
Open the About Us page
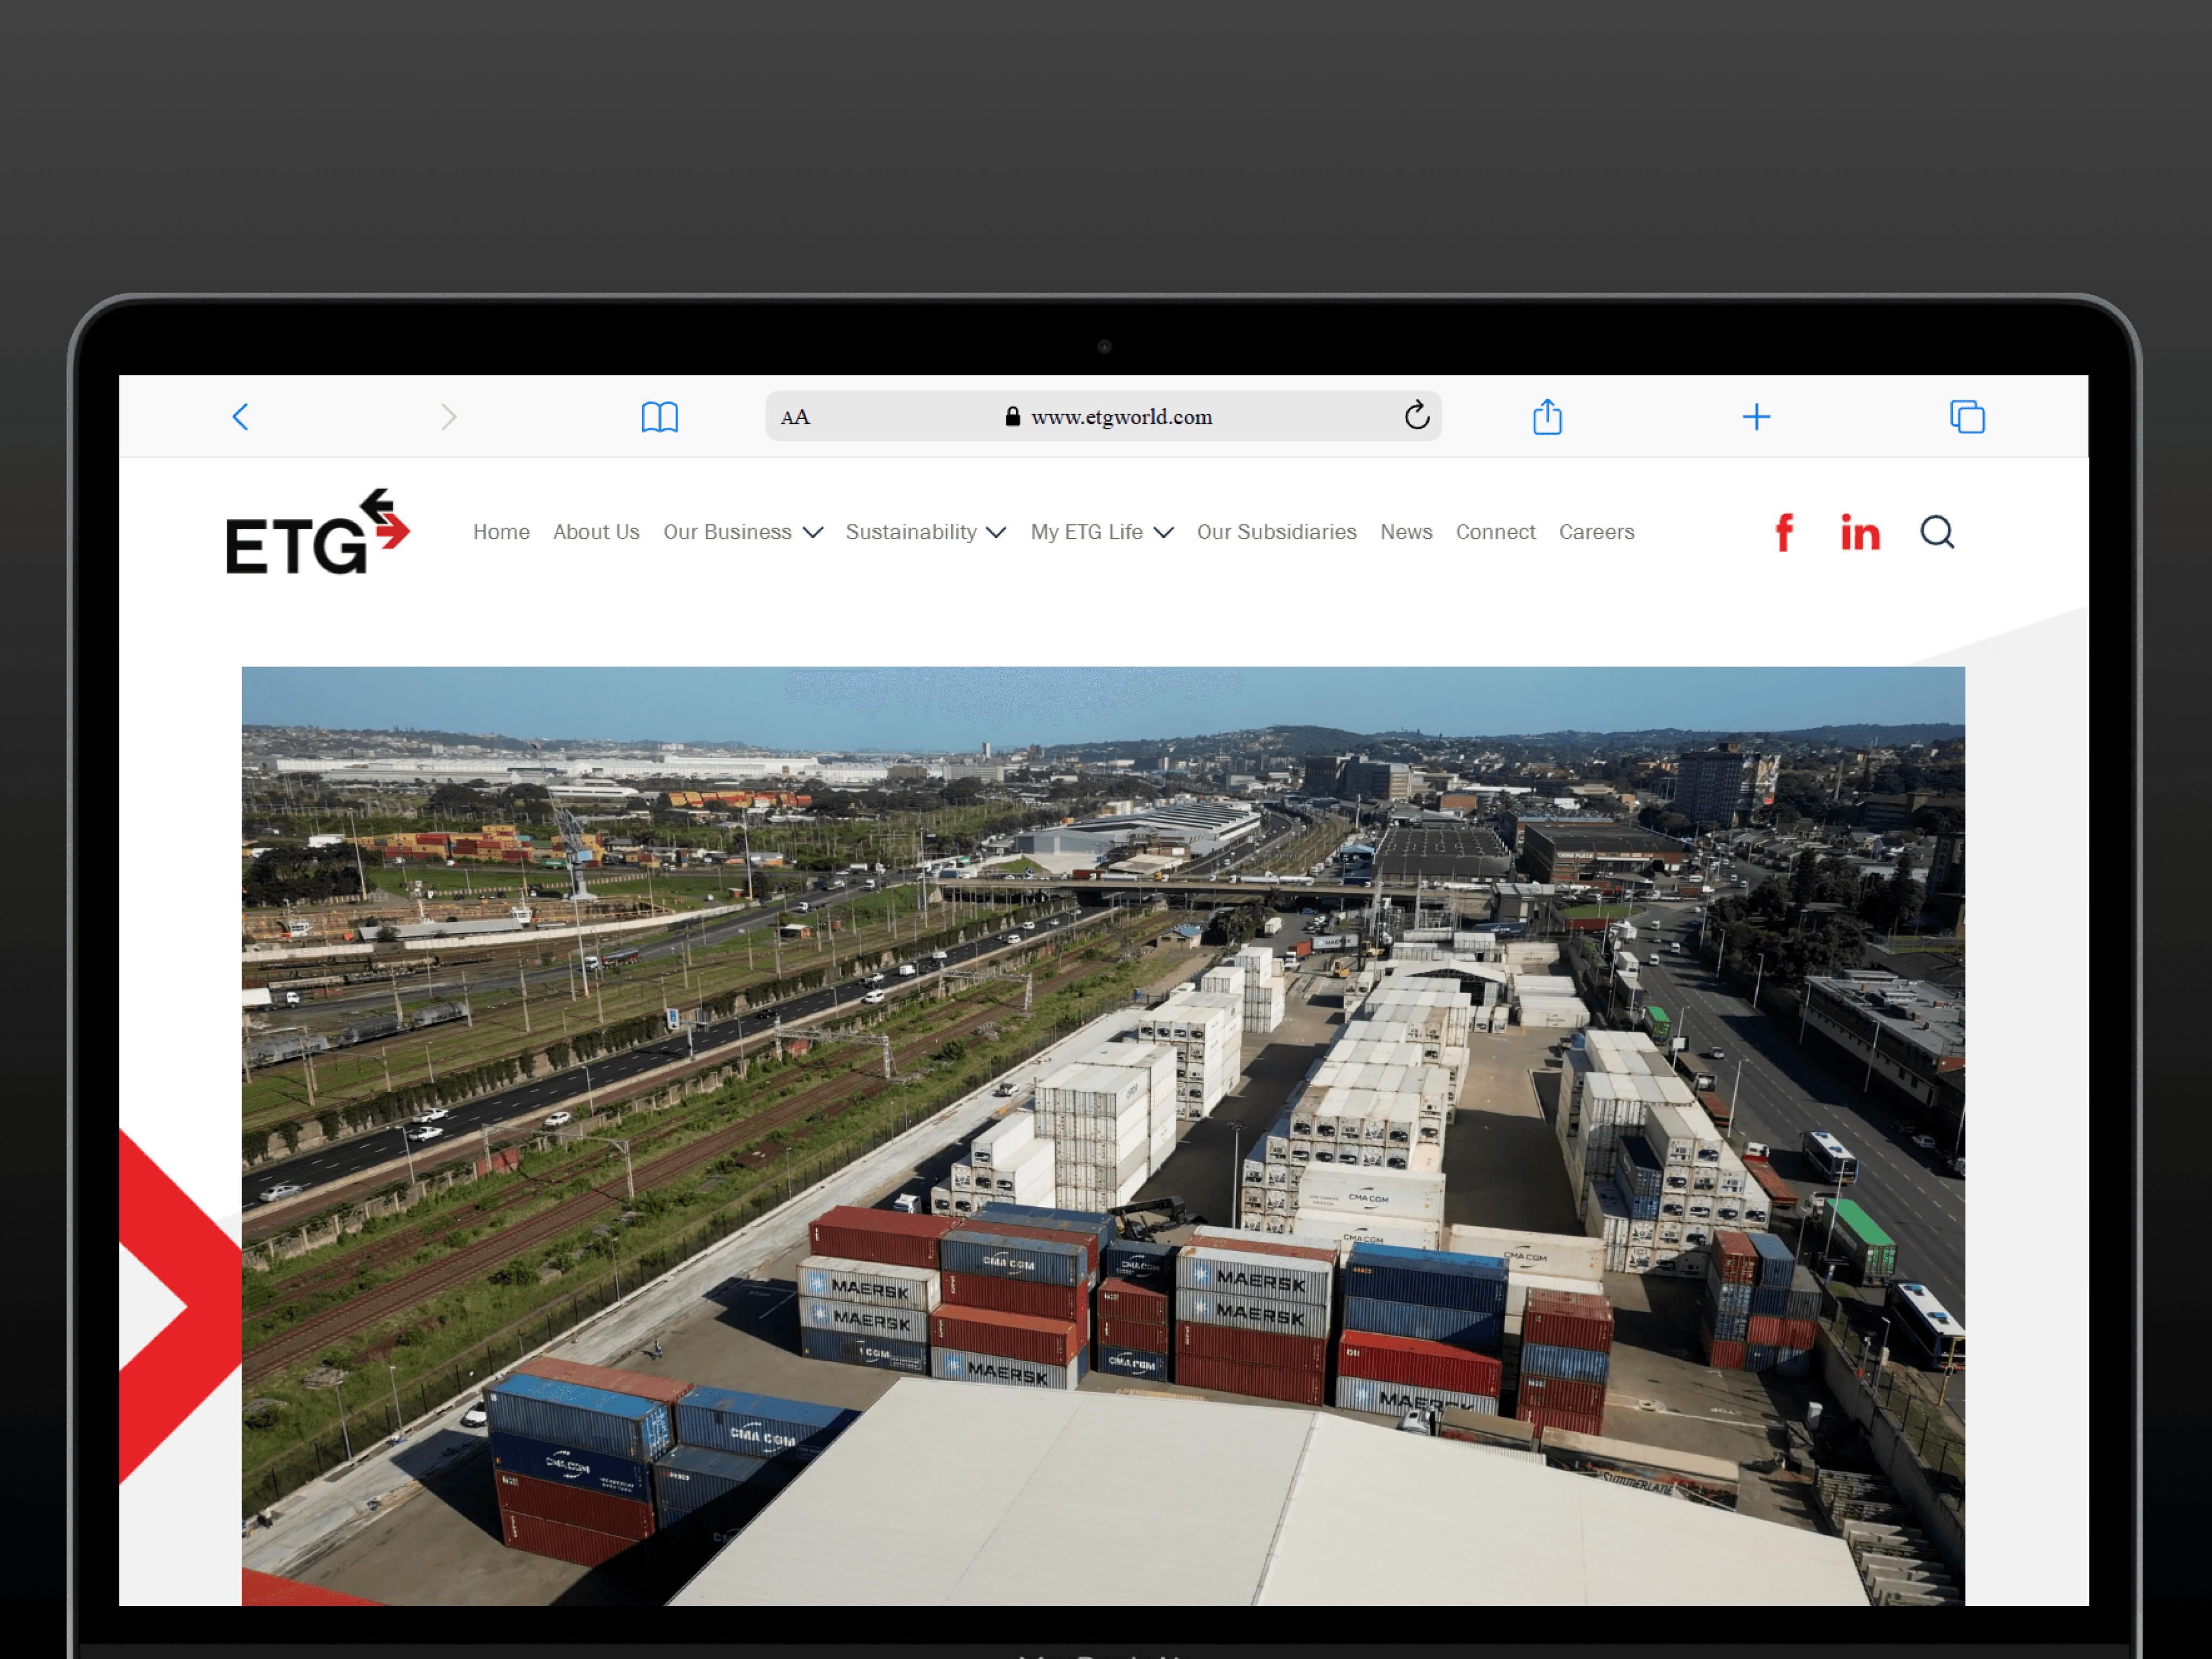[x=596, y=532]
